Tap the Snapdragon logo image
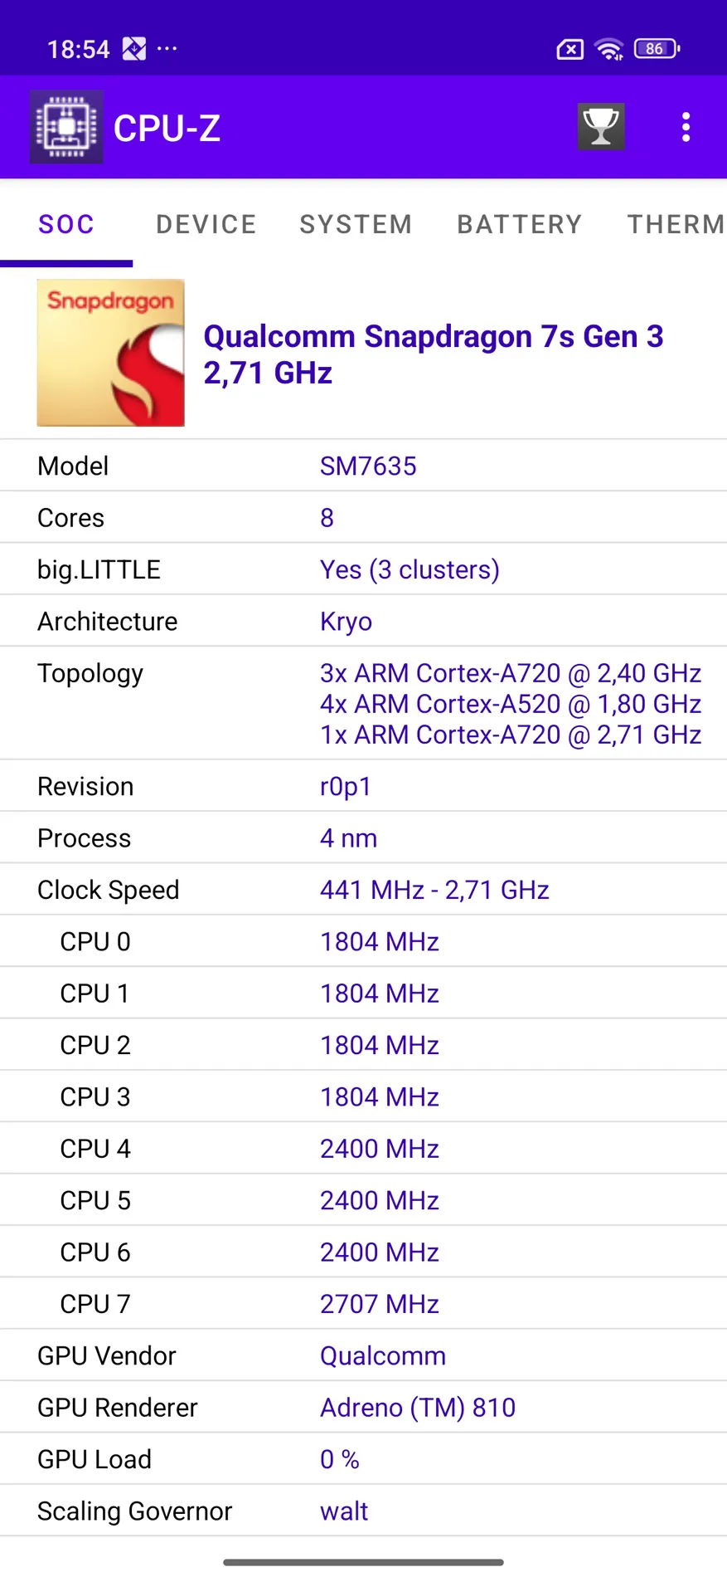Image resolution: width=727 pixels, height=1577 pixels. pos(111,353)
